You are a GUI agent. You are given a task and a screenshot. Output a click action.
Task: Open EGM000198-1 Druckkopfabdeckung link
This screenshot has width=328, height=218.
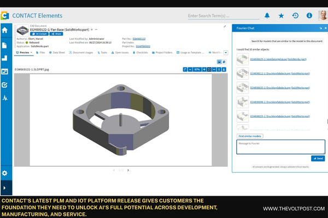point(280,102)
